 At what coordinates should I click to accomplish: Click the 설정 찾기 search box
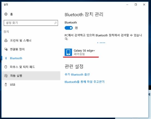point(31,23)
